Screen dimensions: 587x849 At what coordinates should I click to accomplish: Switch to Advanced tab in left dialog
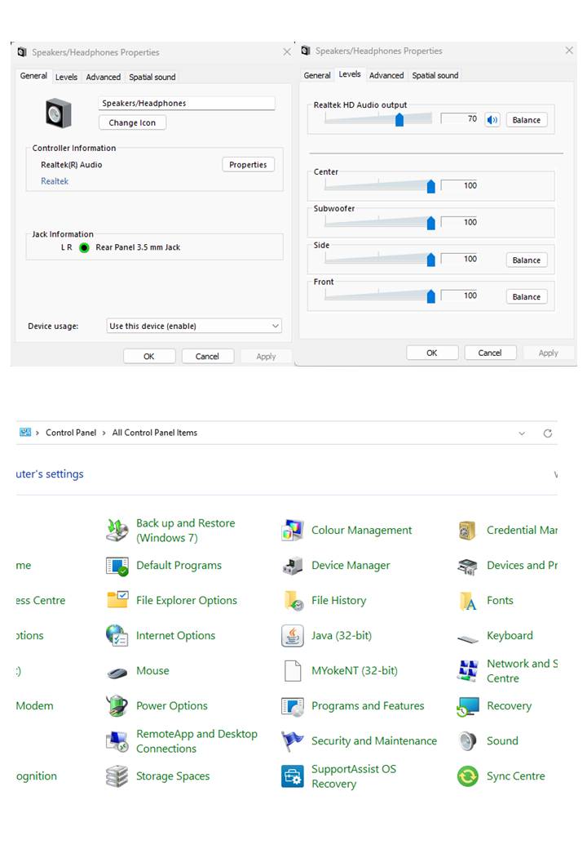click(x=104, y=78)
